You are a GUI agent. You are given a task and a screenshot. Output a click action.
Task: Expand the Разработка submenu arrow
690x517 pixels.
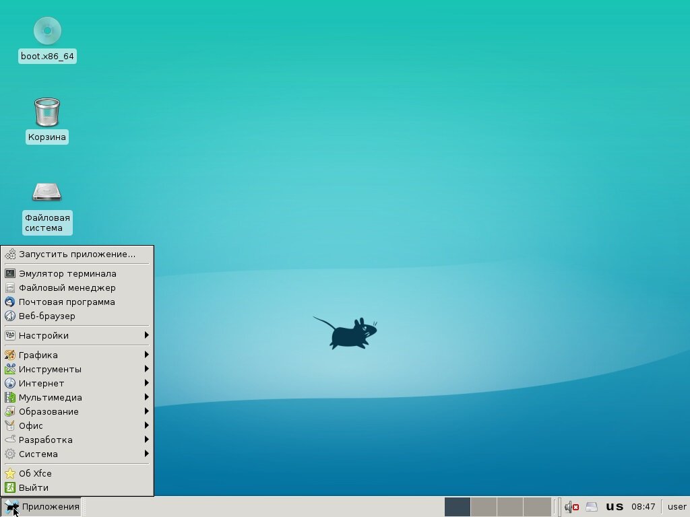[146, 439]
